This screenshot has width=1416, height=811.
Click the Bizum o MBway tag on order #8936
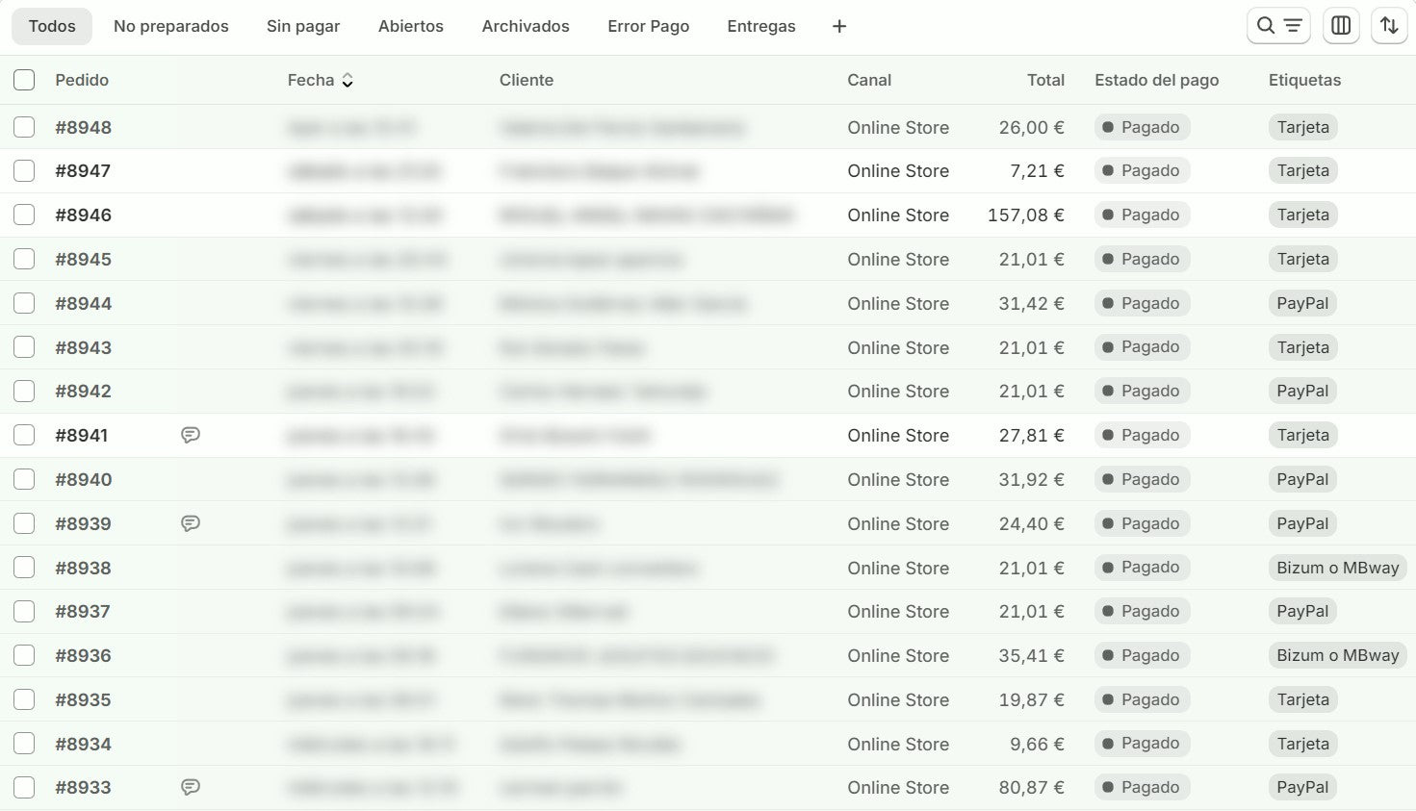point(1337,655)
